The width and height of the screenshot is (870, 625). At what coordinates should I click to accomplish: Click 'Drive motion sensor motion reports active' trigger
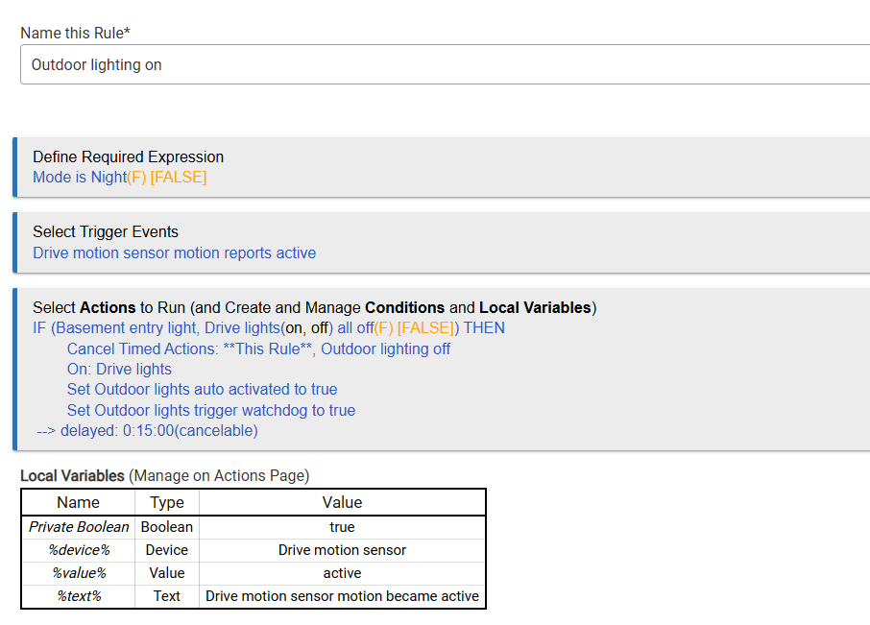coord(174,253)
